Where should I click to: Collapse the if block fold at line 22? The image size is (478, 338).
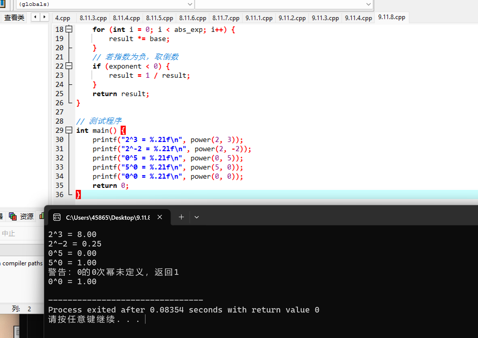click(69, 66)
